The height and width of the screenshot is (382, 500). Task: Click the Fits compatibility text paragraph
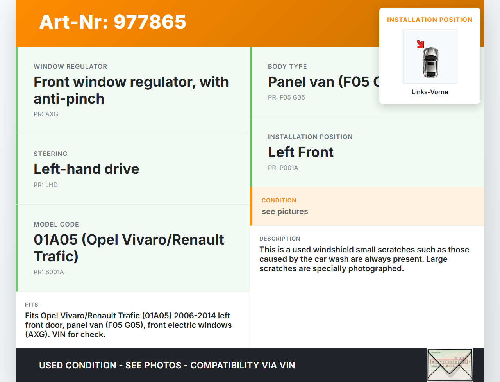[129, 325]
